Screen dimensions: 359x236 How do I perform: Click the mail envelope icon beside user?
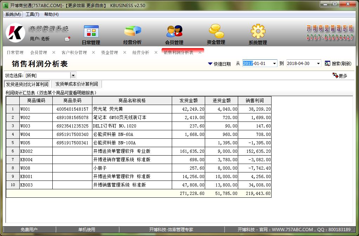click(x=67, y=39)
